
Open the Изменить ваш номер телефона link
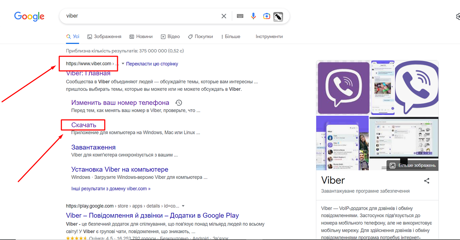tap(120, 103)
